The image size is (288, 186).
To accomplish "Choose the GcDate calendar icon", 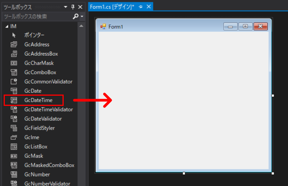I will (14, 91).
